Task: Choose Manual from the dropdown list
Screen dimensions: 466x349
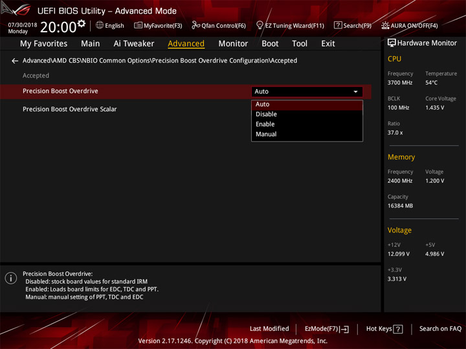Action: (307, 134)
